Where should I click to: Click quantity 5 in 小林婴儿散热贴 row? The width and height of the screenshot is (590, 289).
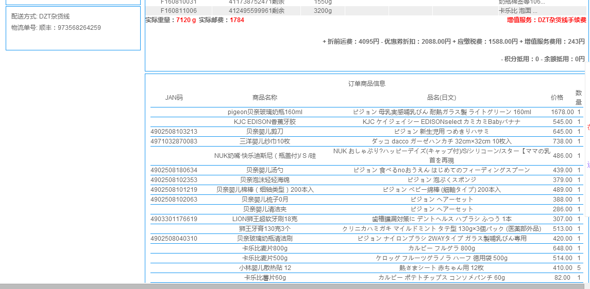click(x=579, y=268)
